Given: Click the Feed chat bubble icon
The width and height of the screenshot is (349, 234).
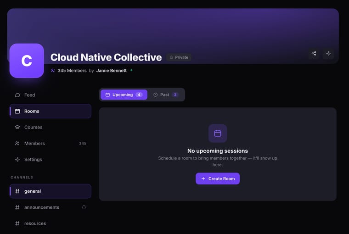Looking at the screenshot, I should coord(17,95).
